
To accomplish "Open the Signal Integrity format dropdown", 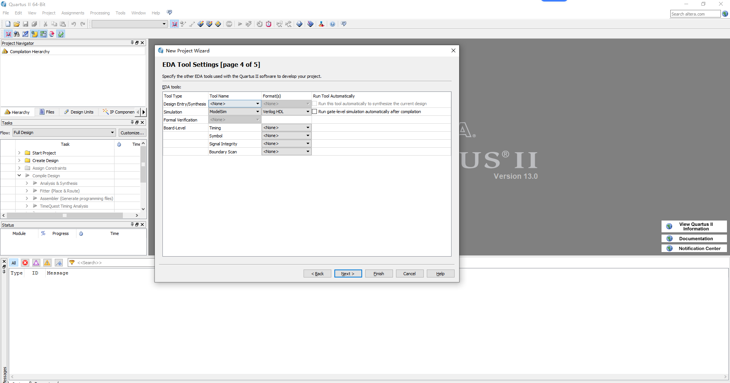I will tap(286, 143).
